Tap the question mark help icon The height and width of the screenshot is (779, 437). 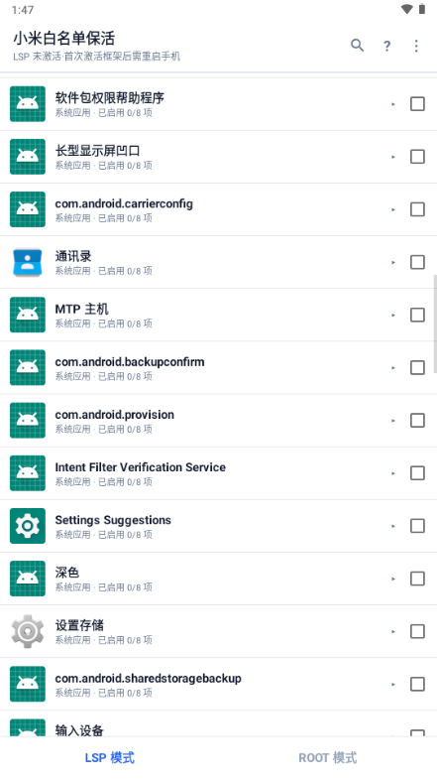[x=386, y=46]
